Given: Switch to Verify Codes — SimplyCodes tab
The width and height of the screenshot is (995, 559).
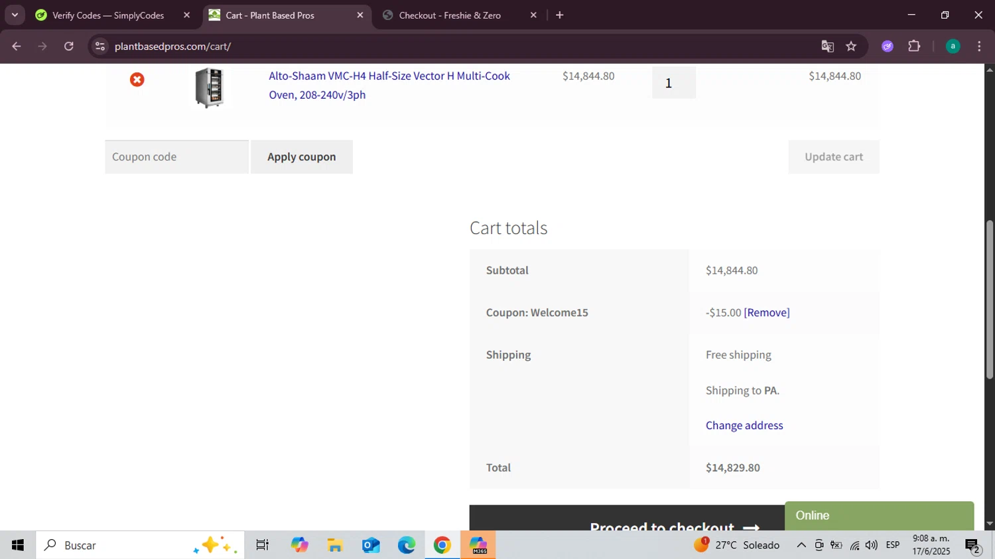Looking at the screenshot, I should point(108,15).
